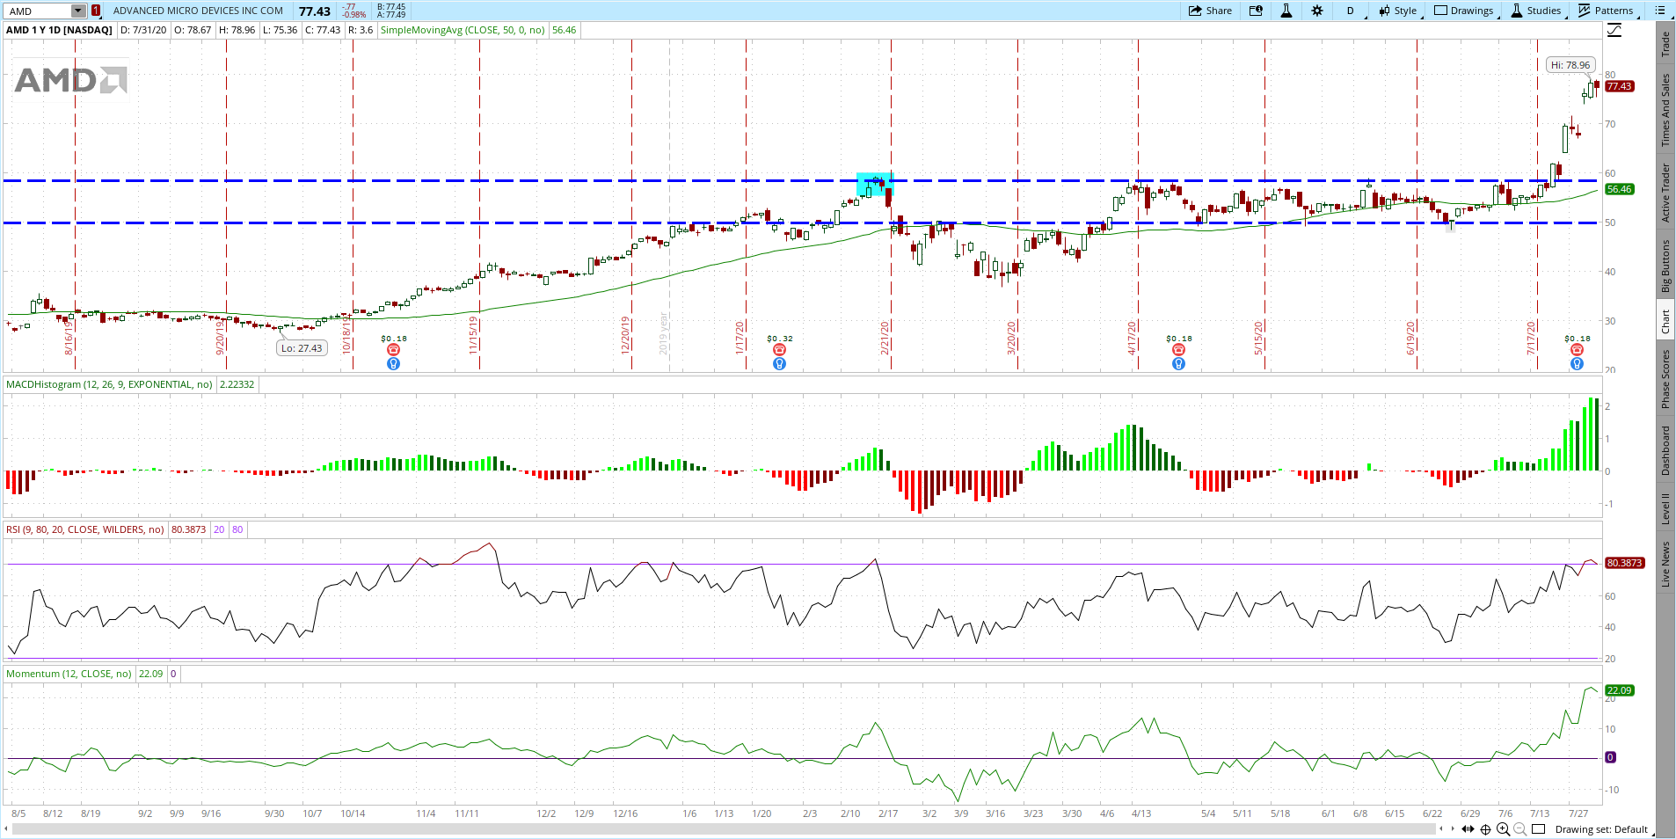Open the Patterns dropdown
Image resolution: width=1676 pixels, height=839 pixels.
[1606, 11]
